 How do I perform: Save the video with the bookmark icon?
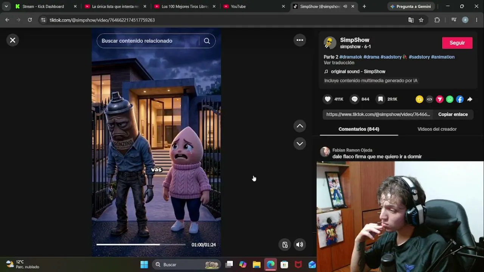380,99
